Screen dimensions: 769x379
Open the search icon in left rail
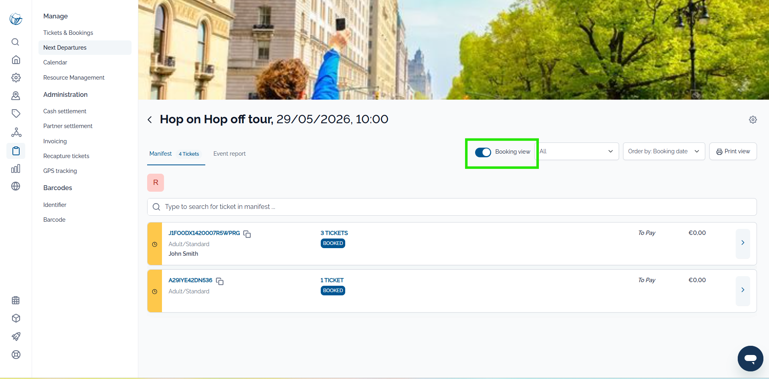(x=16, y=42)
